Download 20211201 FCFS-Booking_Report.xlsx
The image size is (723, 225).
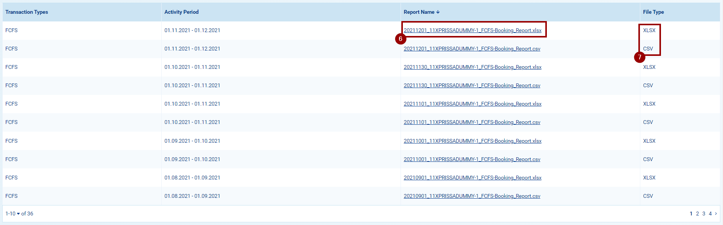472,30
